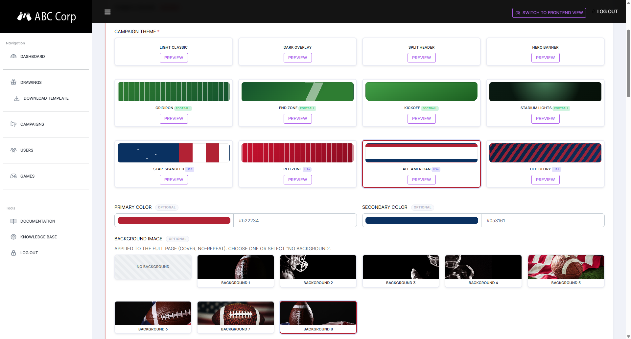Click the ABC Corp logo
Viewport: 631px width, 339px height.
pos(46,16)
